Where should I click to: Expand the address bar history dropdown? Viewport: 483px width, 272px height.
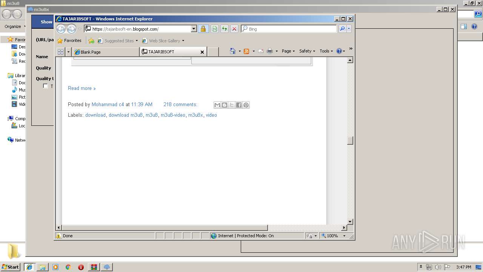click(x=194, y=29)
